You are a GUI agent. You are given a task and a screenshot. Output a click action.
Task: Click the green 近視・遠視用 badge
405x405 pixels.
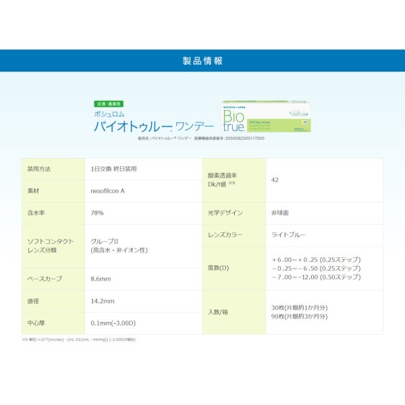(x=109, y=104)
